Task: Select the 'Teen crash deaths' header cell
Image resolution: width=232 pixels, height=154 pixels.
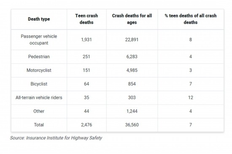Action: [86, 19]
